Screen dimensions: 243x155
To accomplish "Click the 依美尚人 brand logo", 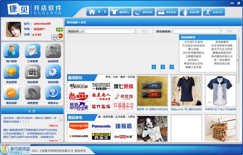I will tap(101, 96).
